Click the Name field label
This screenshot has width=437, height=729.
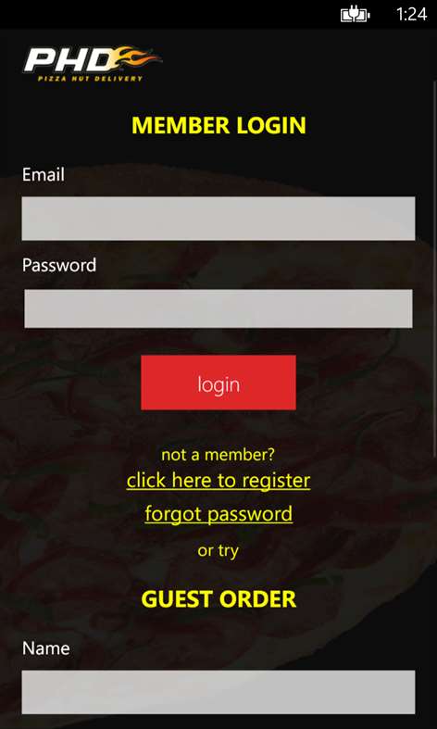pos(46,648)
